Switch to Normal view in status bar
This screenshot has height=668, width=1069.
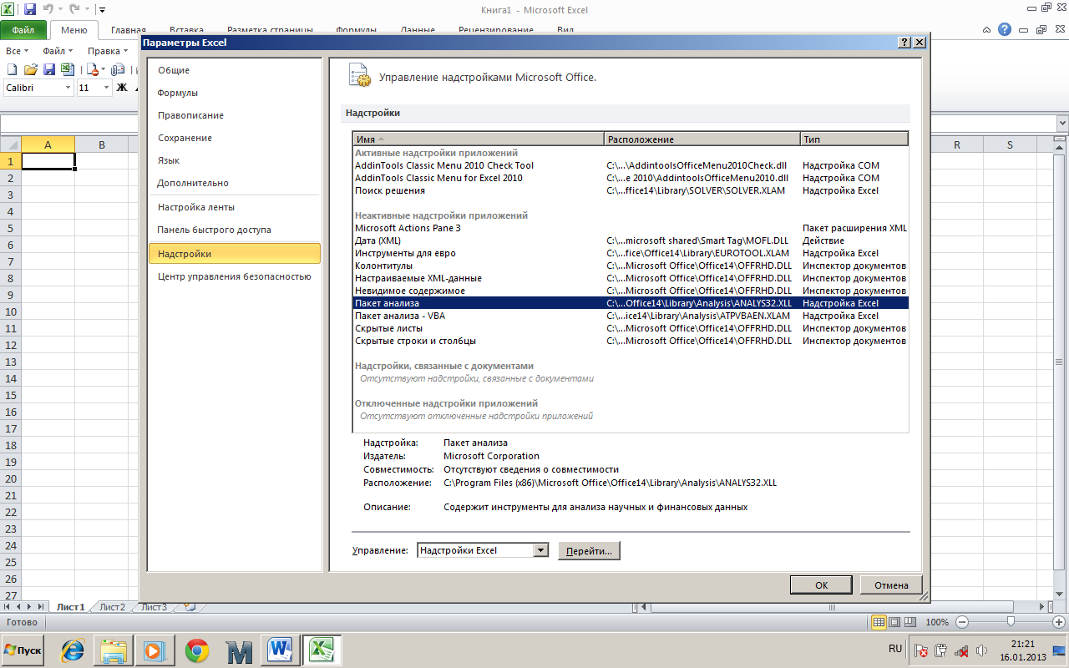click(x=879, y=622)
